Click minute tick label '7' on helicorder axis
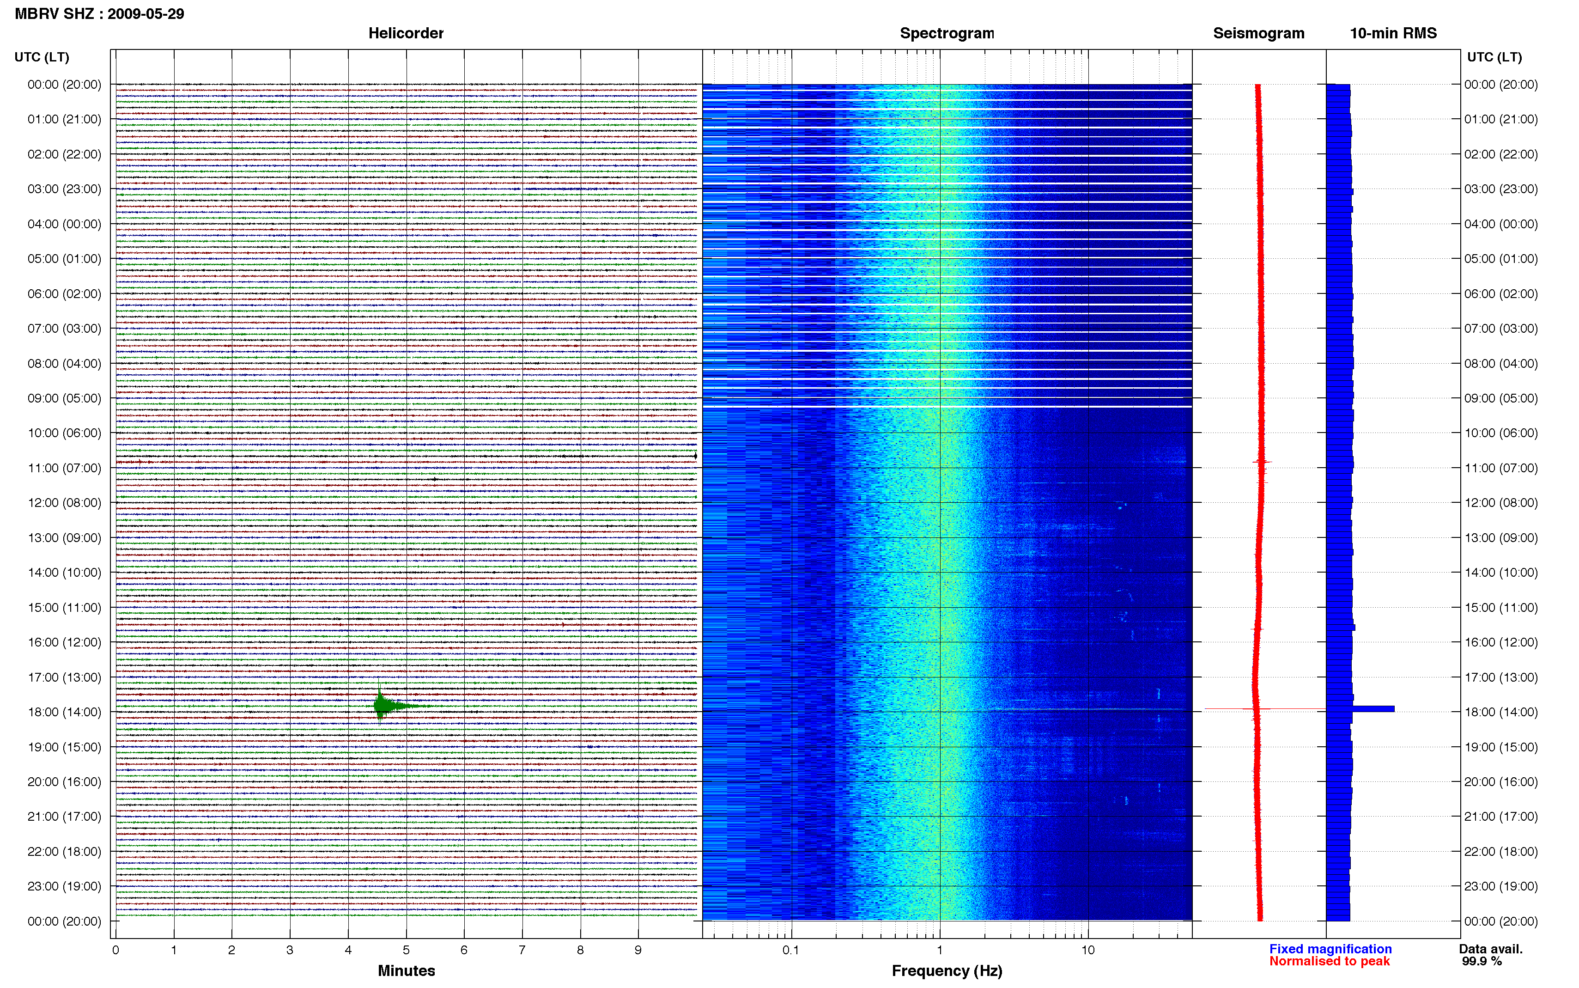 coord(522,950)
